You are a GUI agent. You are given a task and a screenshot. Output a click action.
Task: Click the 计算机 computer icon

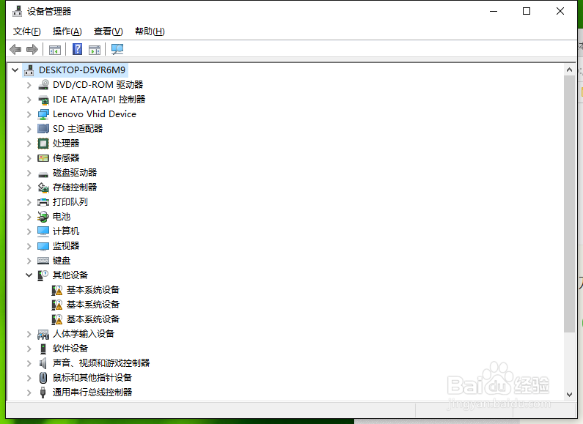[x=43, y=231]
